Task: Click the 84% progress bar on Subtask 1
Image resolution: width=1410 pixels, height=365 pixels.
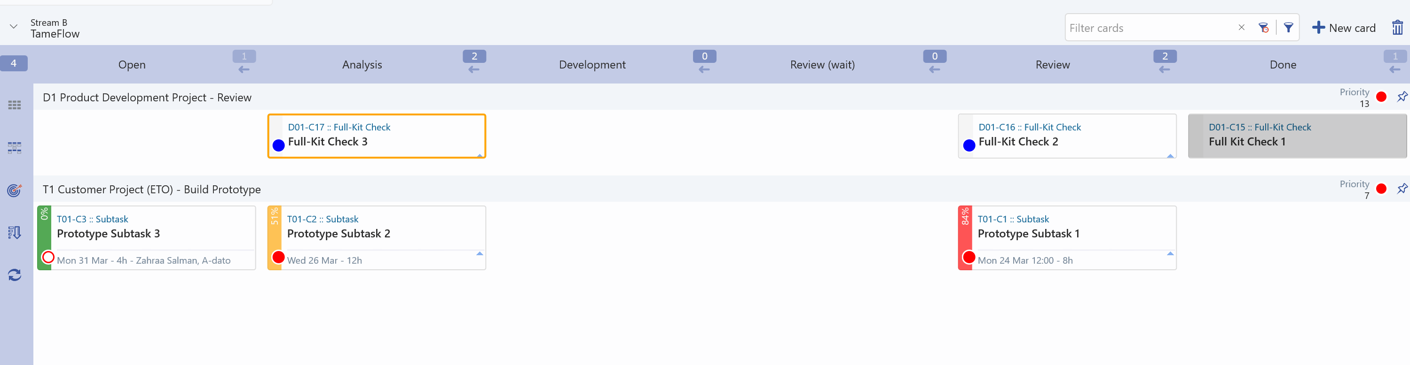Action: point(965,238)
